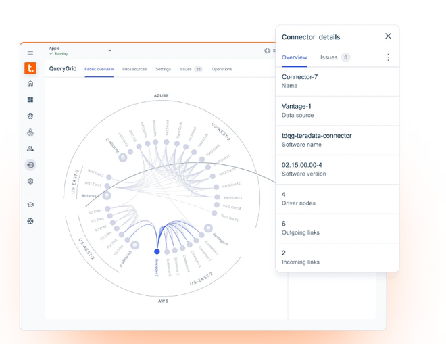
Task: Go to Home via sidebar house icon
Action: point(30,84)
